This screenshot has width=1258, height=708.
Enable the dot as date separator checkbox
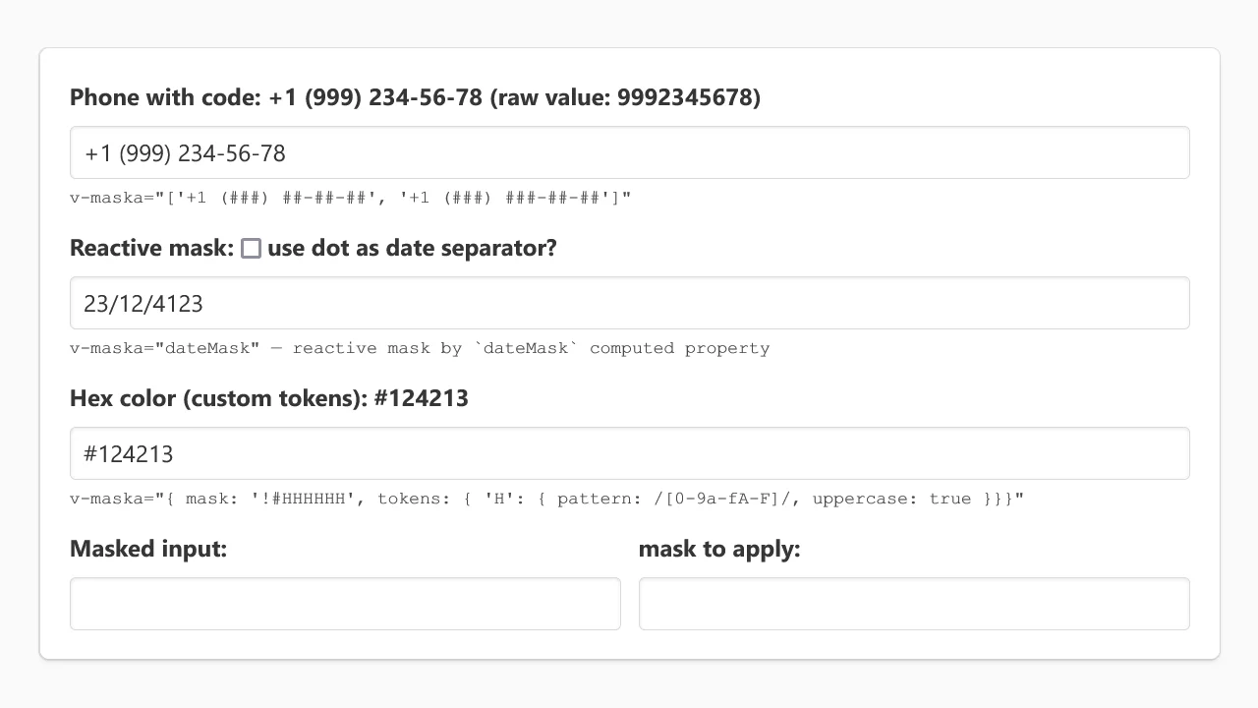[x=252, y=249]
